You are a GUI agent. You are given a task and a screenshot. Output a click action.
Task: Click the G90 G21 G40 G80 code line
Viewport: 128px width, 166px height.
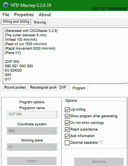pyautogui.click(x=19, y=66)
